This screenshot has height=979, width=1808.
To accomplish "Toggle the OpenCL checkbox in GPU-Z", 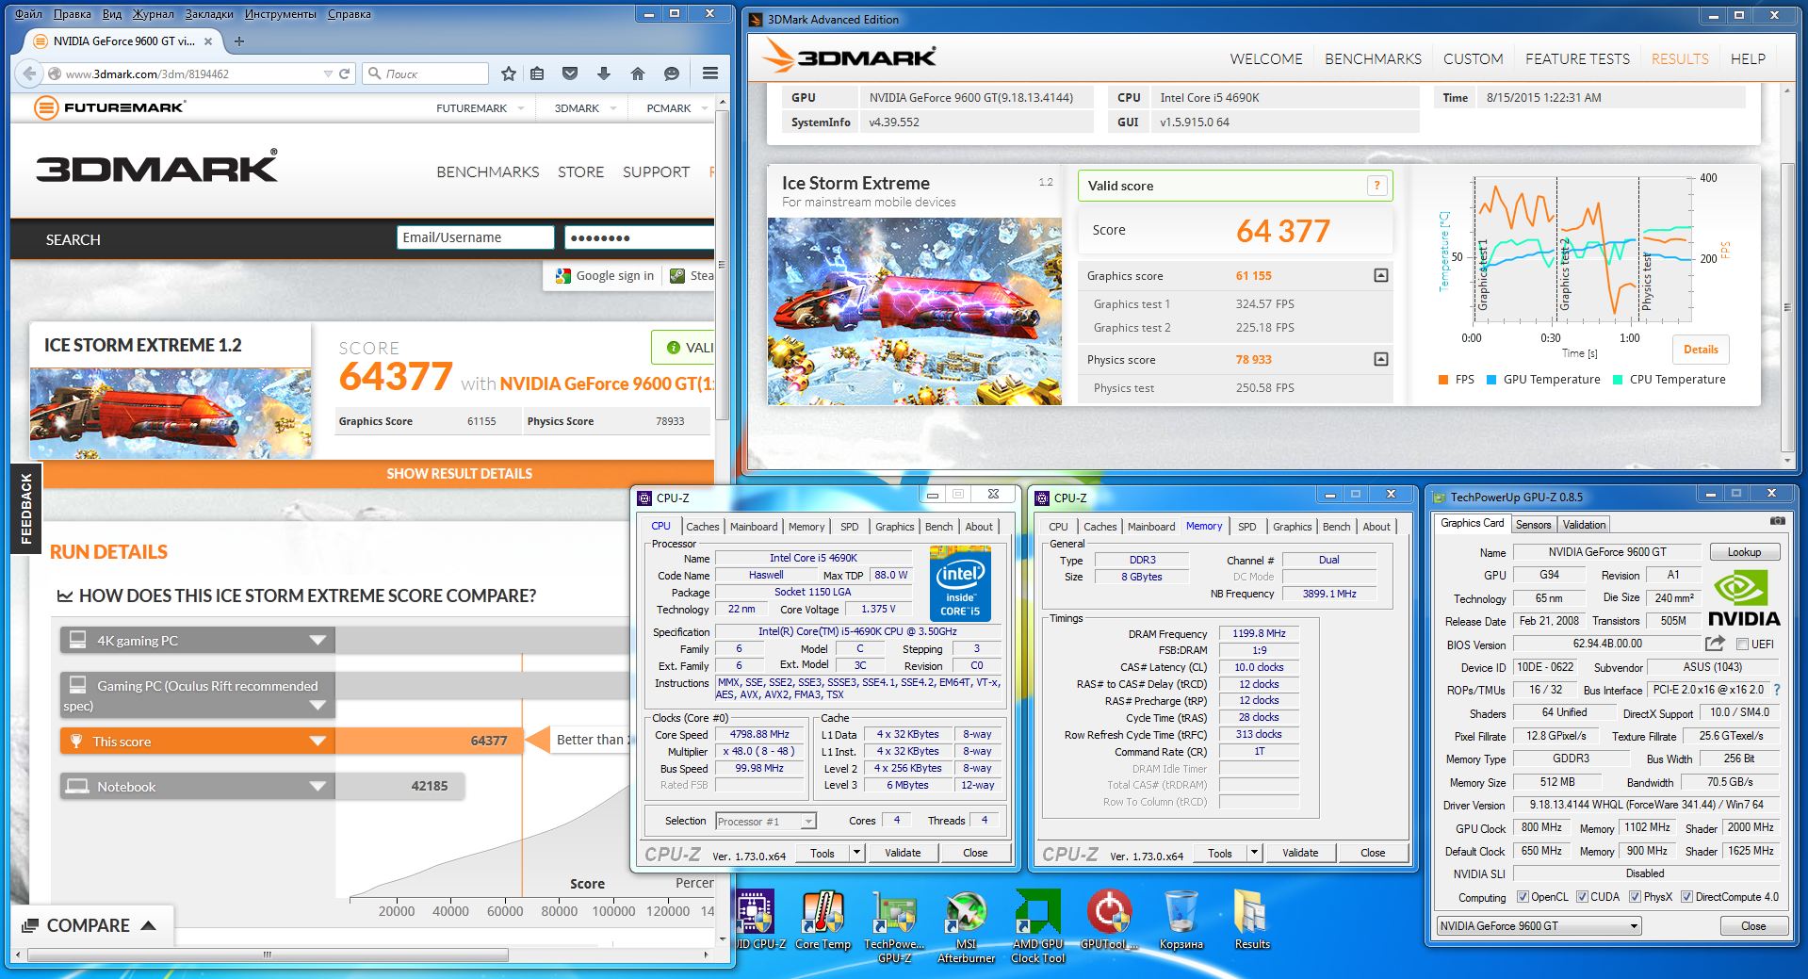I will (1523, 897).
